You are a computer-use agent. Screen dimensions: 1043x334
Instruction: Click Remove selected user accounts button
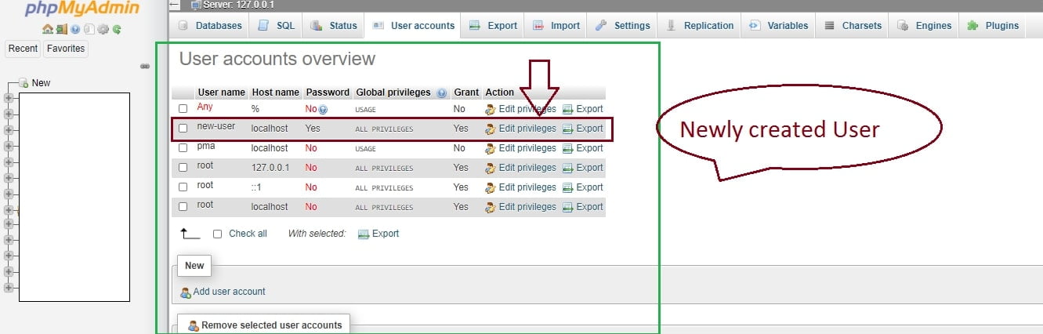[x=264, y=325]
